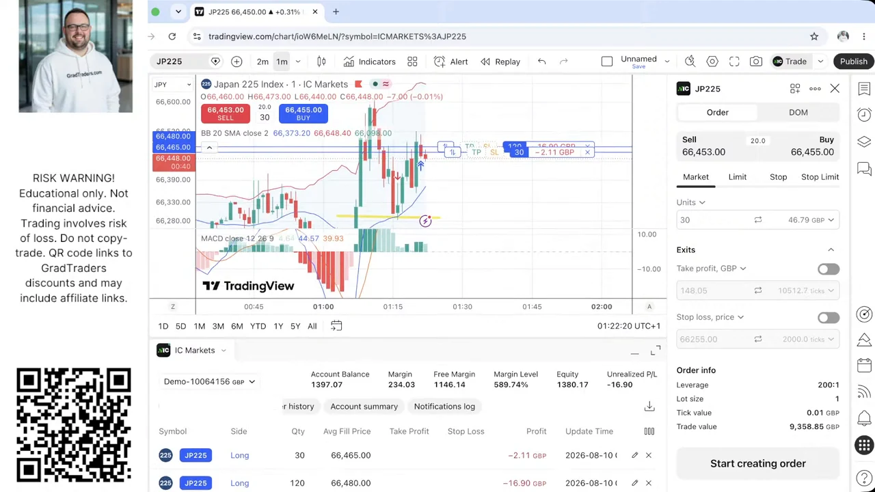Open the Unnamed layout dropdown arrow
The image size is (875, 492).
[x=667, y=61]
